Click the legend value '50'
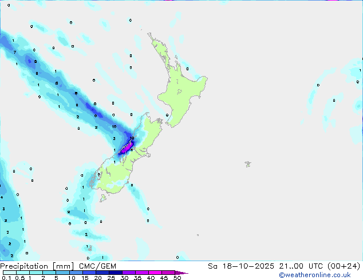The image size is (363, 280). coord(177,278)
